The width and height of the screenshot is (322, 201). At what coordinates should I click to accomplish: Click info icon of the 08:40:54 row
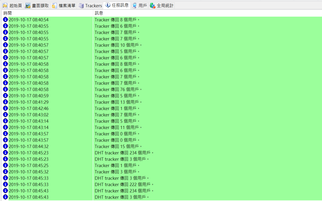[x=5, y=19]
